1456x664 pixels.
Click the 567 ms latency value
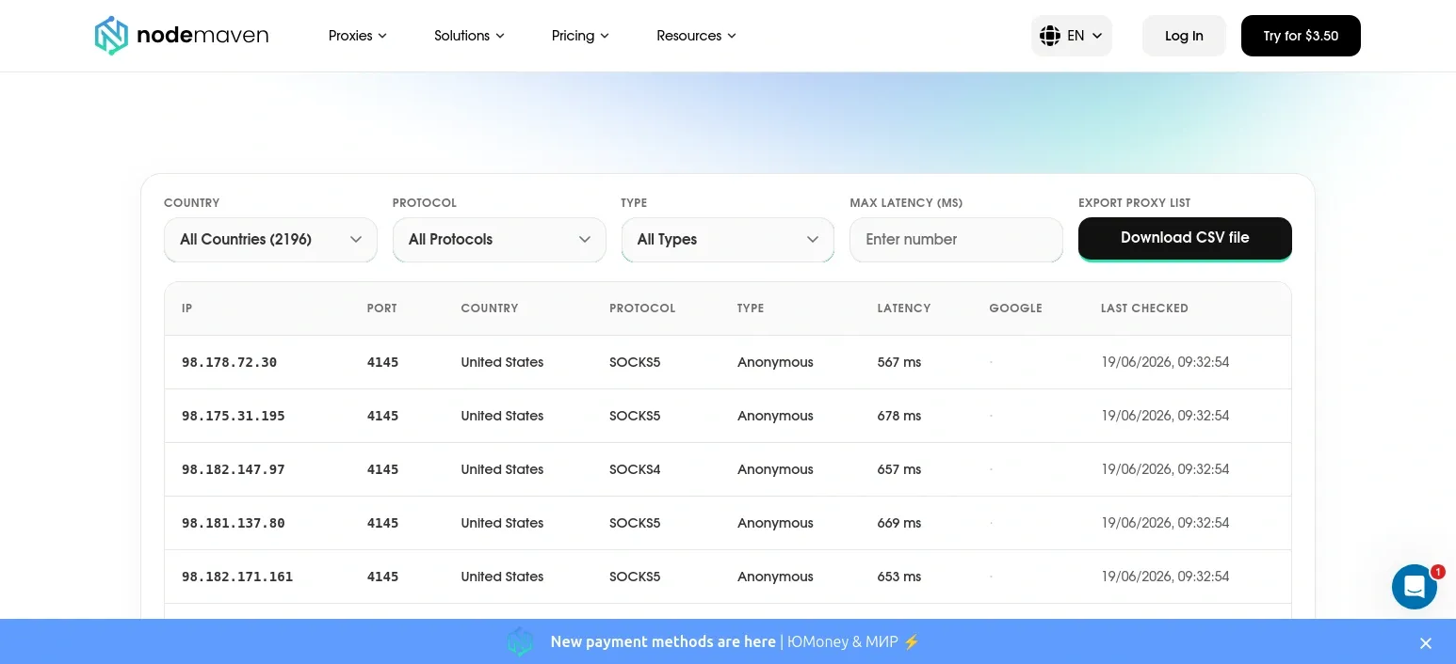coord(899,362)
